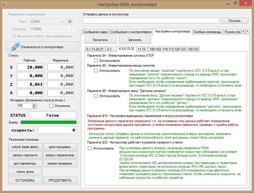Close the Настройка GRBL контроллера window
Screen dimensions: 254x193
(x=245, y=3)
